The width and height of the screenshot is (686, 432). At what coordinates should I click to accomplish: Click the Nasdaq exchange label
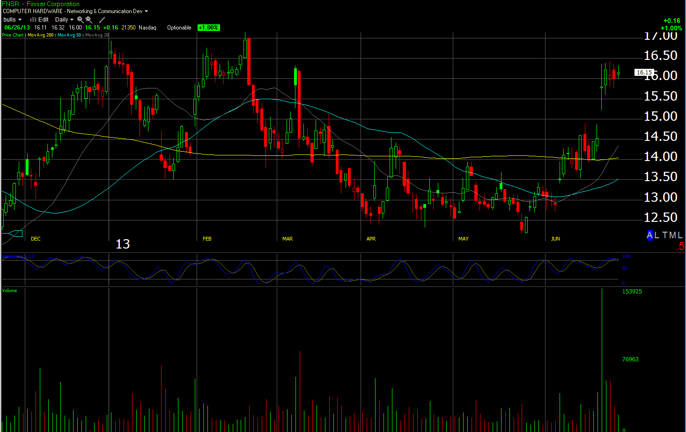point(148,28)
